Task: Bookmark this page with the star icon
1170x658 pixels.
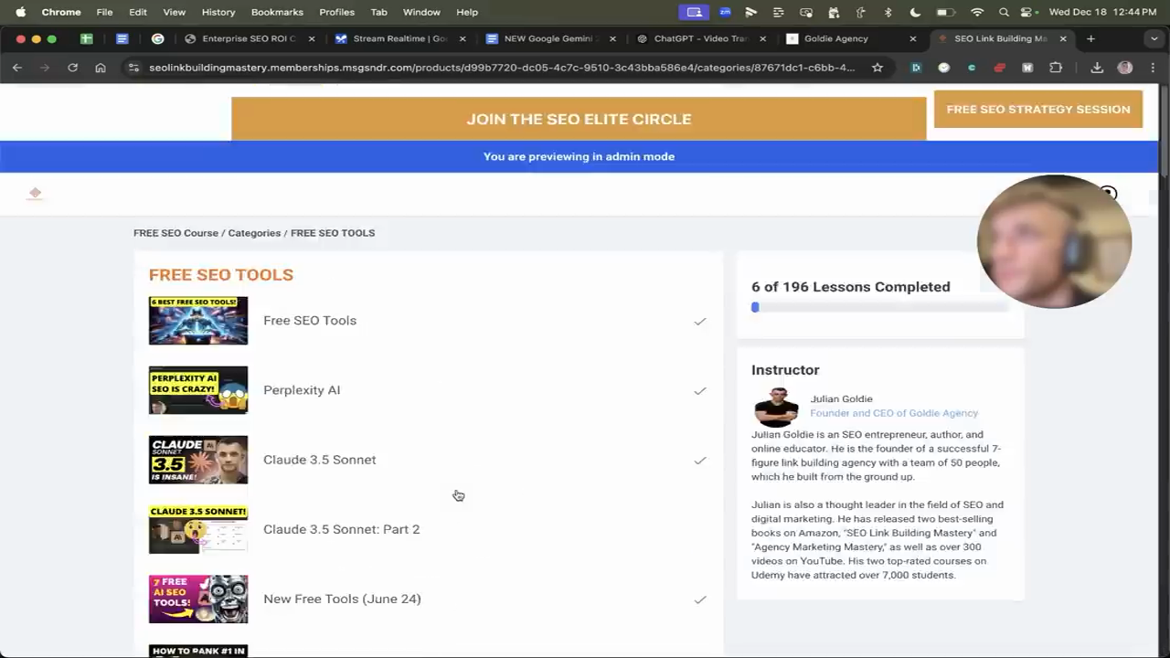Action: pyautogui.click(x=877, y=68)
